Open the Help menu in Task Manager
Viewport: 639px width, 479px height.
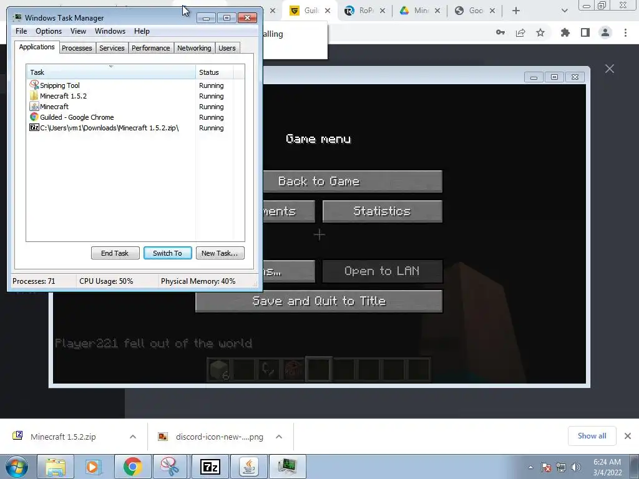pos(142,31)
